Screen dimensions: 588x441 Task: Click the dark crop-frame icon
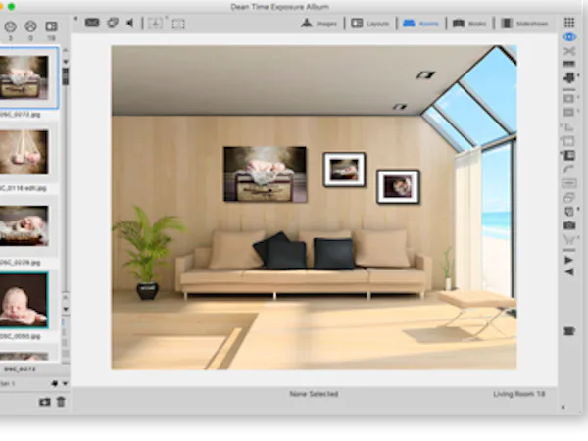(568, 155)
